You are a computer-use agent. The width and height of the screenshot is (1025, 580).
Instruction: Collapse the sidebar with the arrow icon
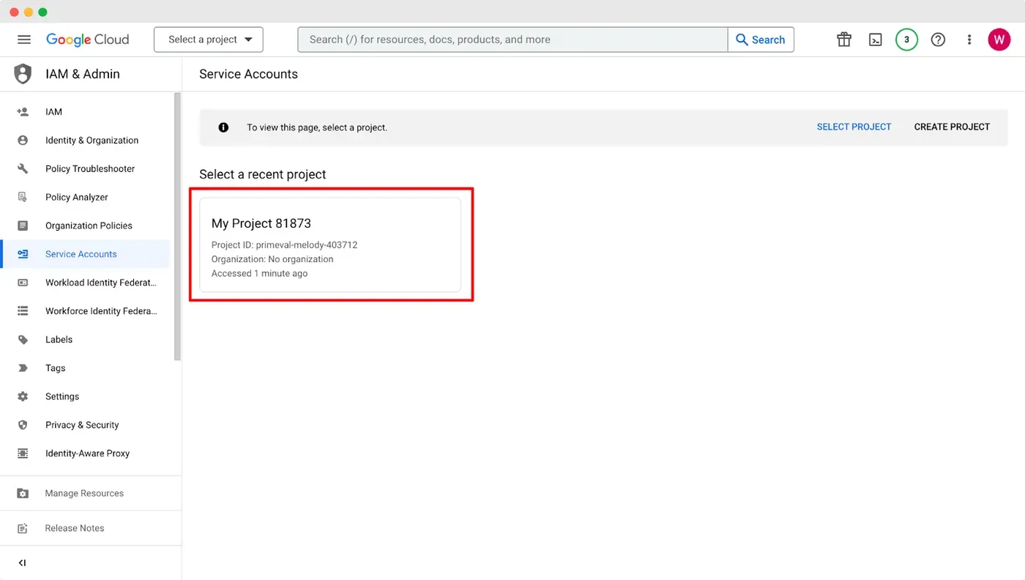22,563
